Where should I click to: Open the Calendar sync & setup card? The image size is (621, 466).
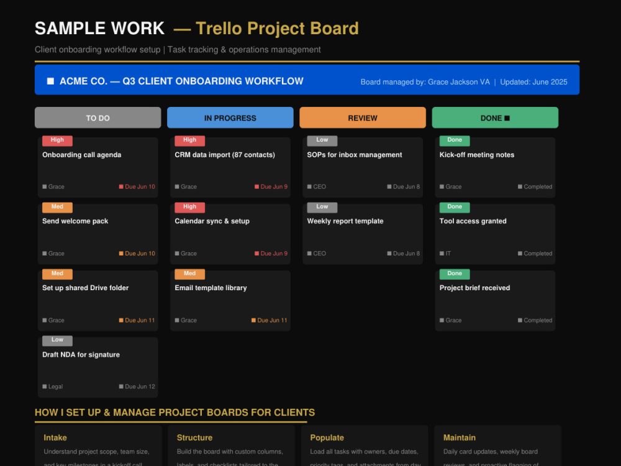(230, 234)
